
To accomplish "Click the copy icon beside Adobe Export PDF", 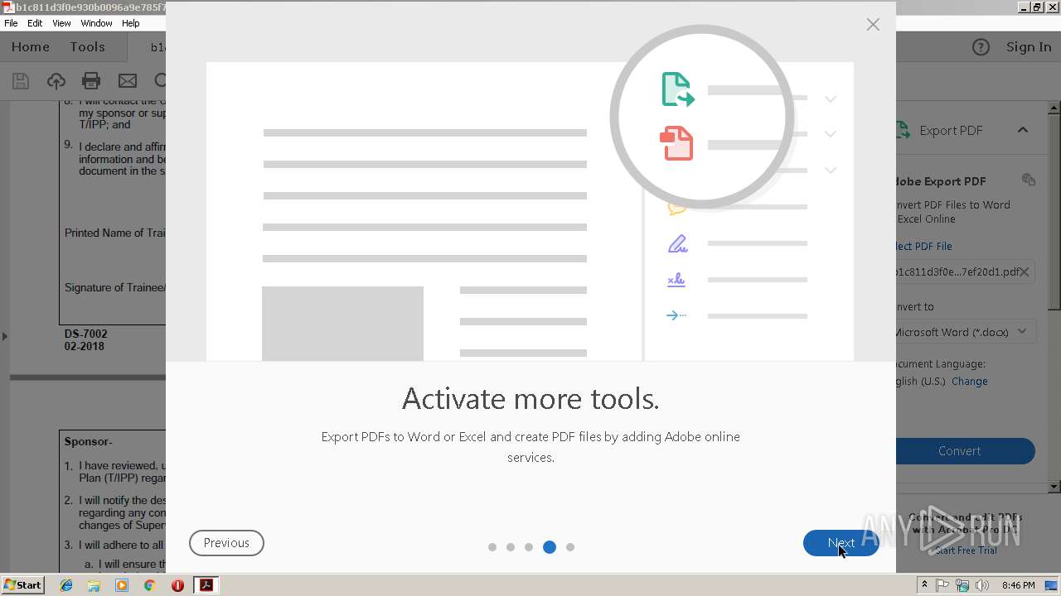I will [1029, 180].
